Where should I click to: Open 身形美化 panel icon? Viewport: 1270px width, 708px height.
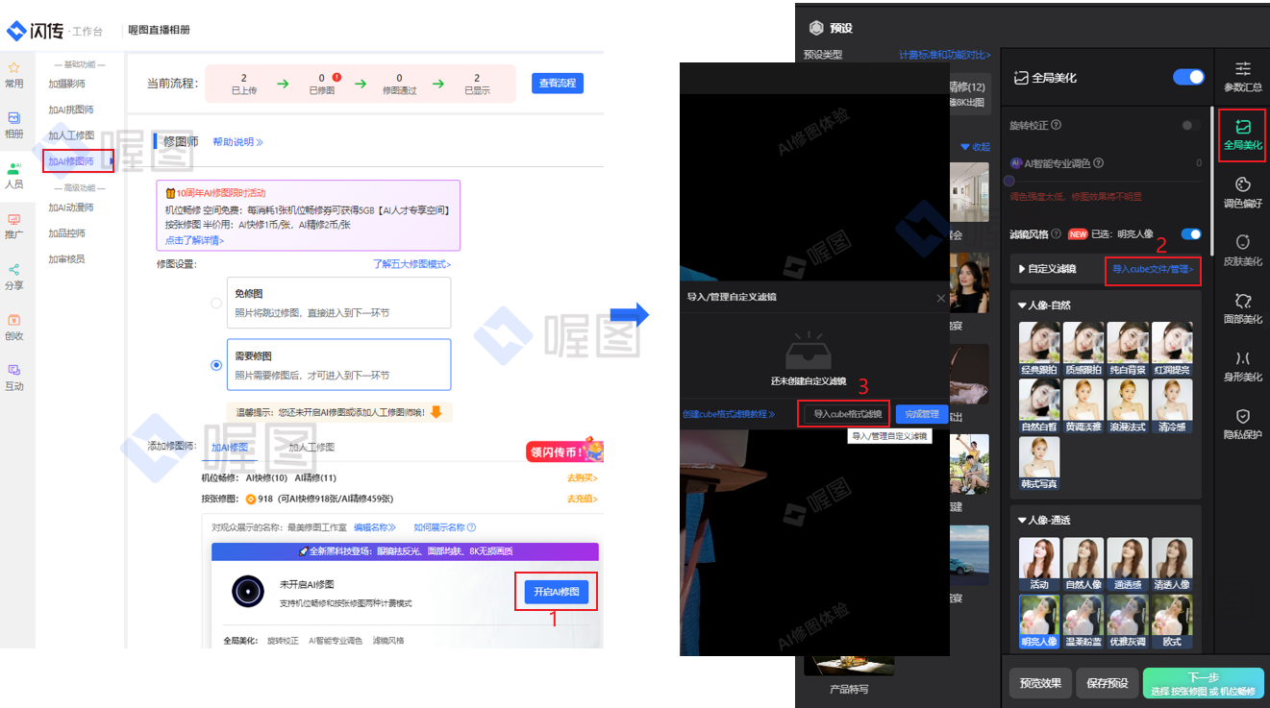click(x=1242, y=366)
